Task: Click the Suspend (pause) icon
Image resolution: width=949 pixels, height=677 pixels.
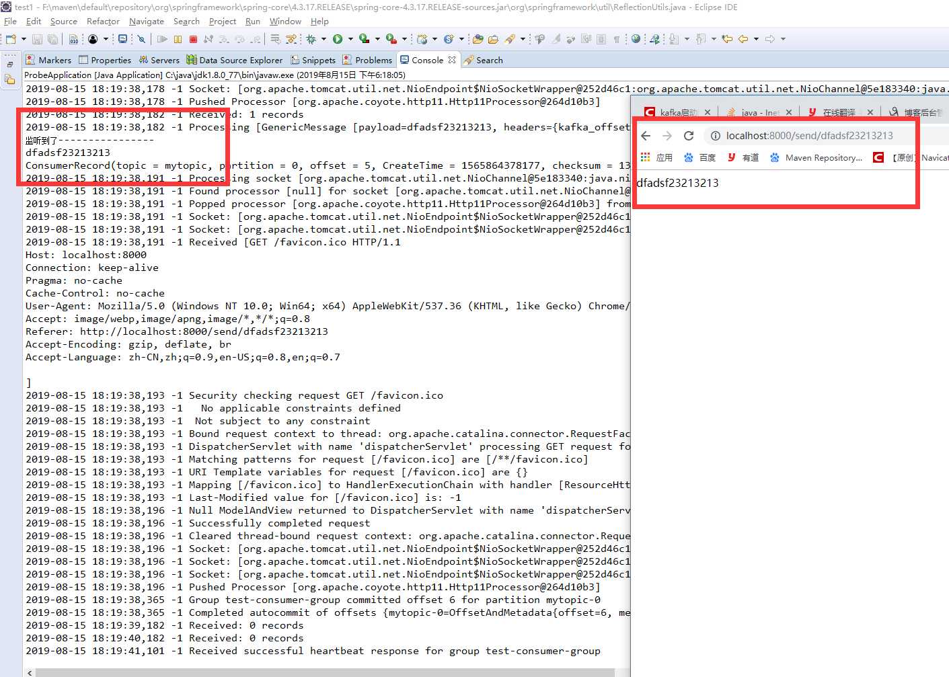Action: pyautogui.click(x=178, y=39)
